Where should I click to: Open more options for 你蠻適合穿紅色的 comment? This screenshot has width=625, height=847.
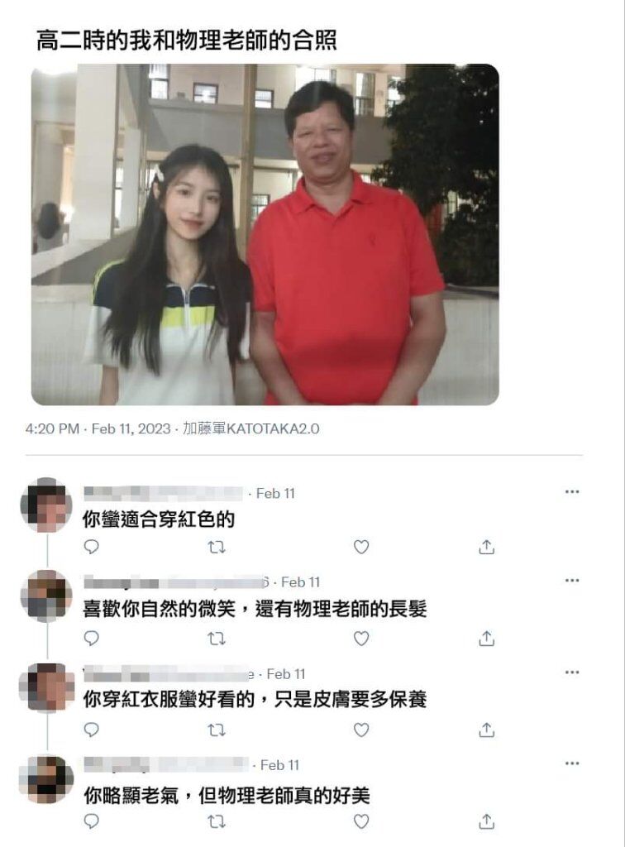[572, 491]
